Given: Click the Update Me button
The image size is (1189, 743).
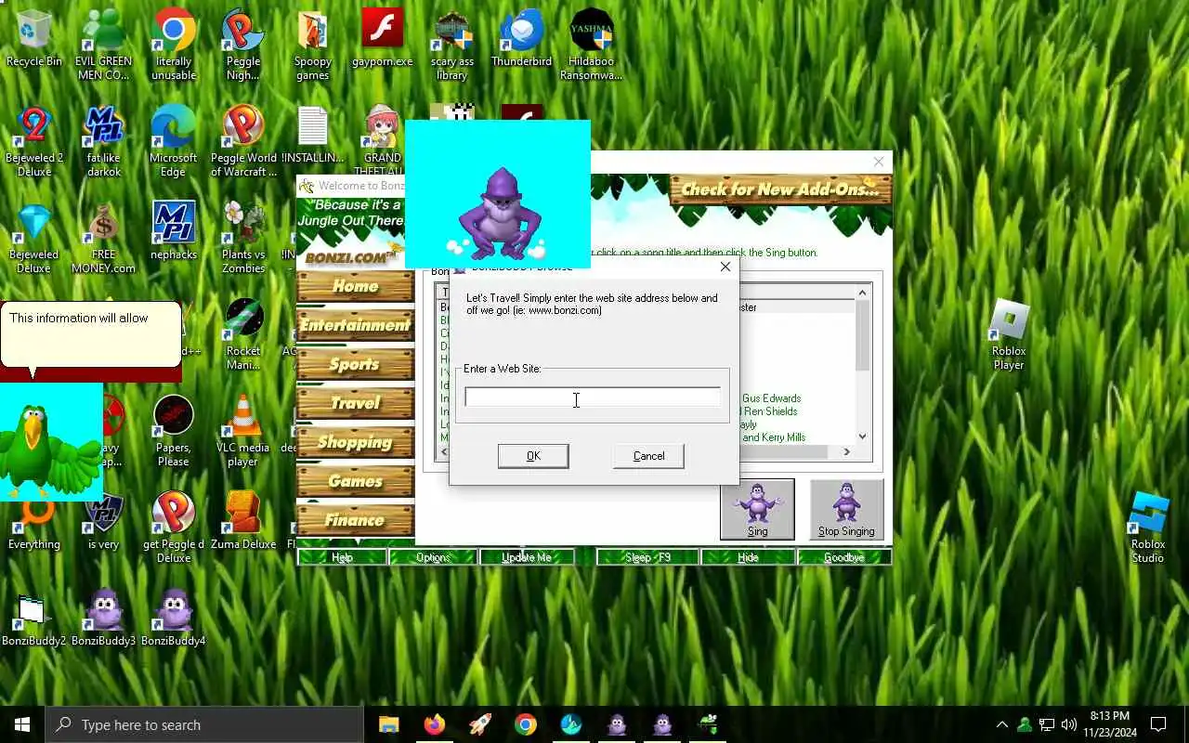Looking at the screenshot, I should click(x=527, y=557).
